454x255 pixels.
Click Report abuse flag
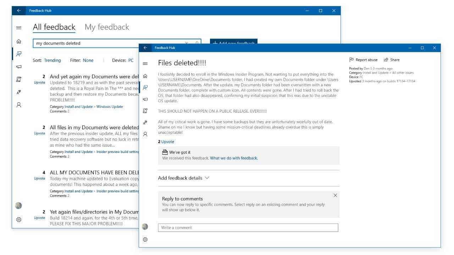click(x=363, y=60)
